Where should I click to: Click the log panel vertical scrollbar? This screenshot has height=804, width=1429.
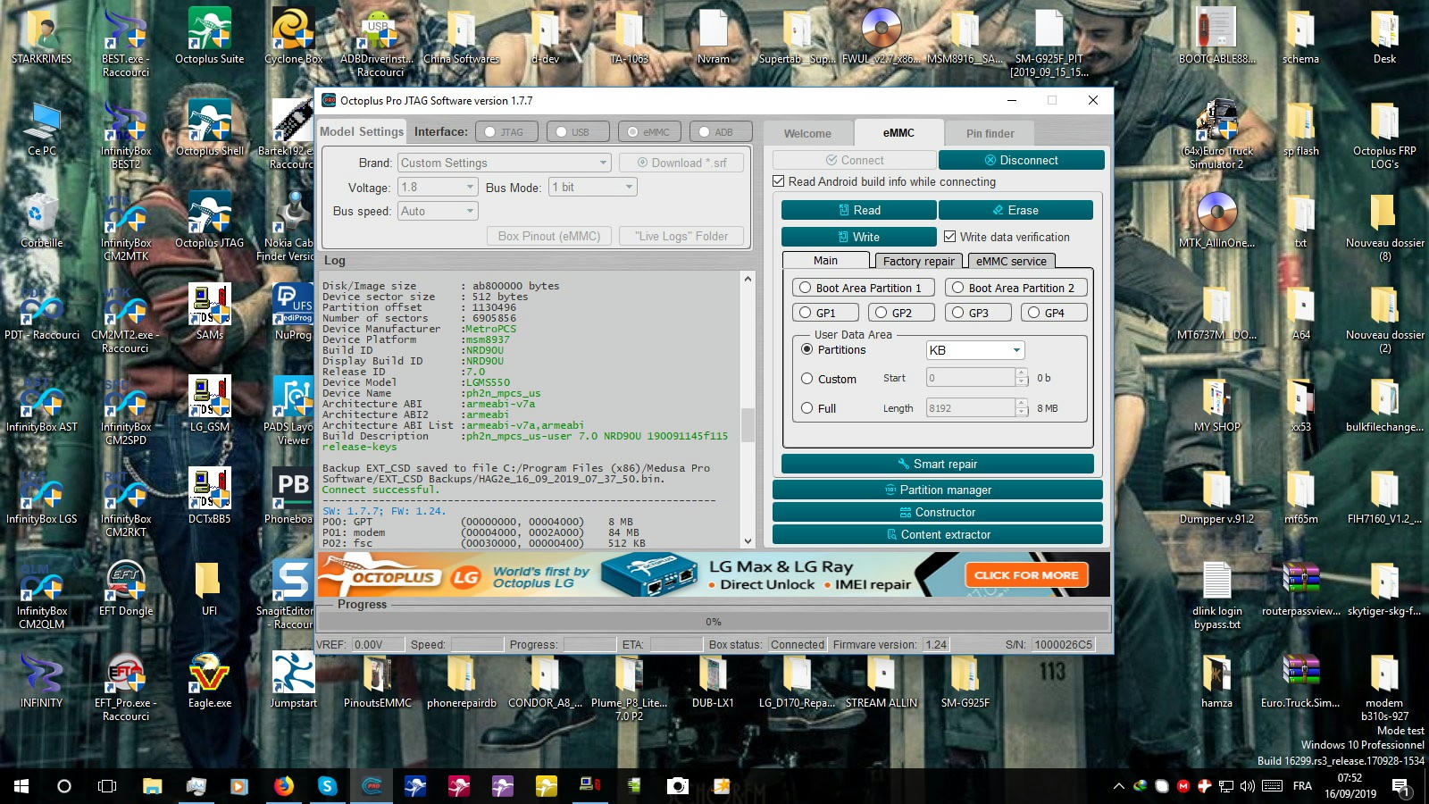[748, 409]
